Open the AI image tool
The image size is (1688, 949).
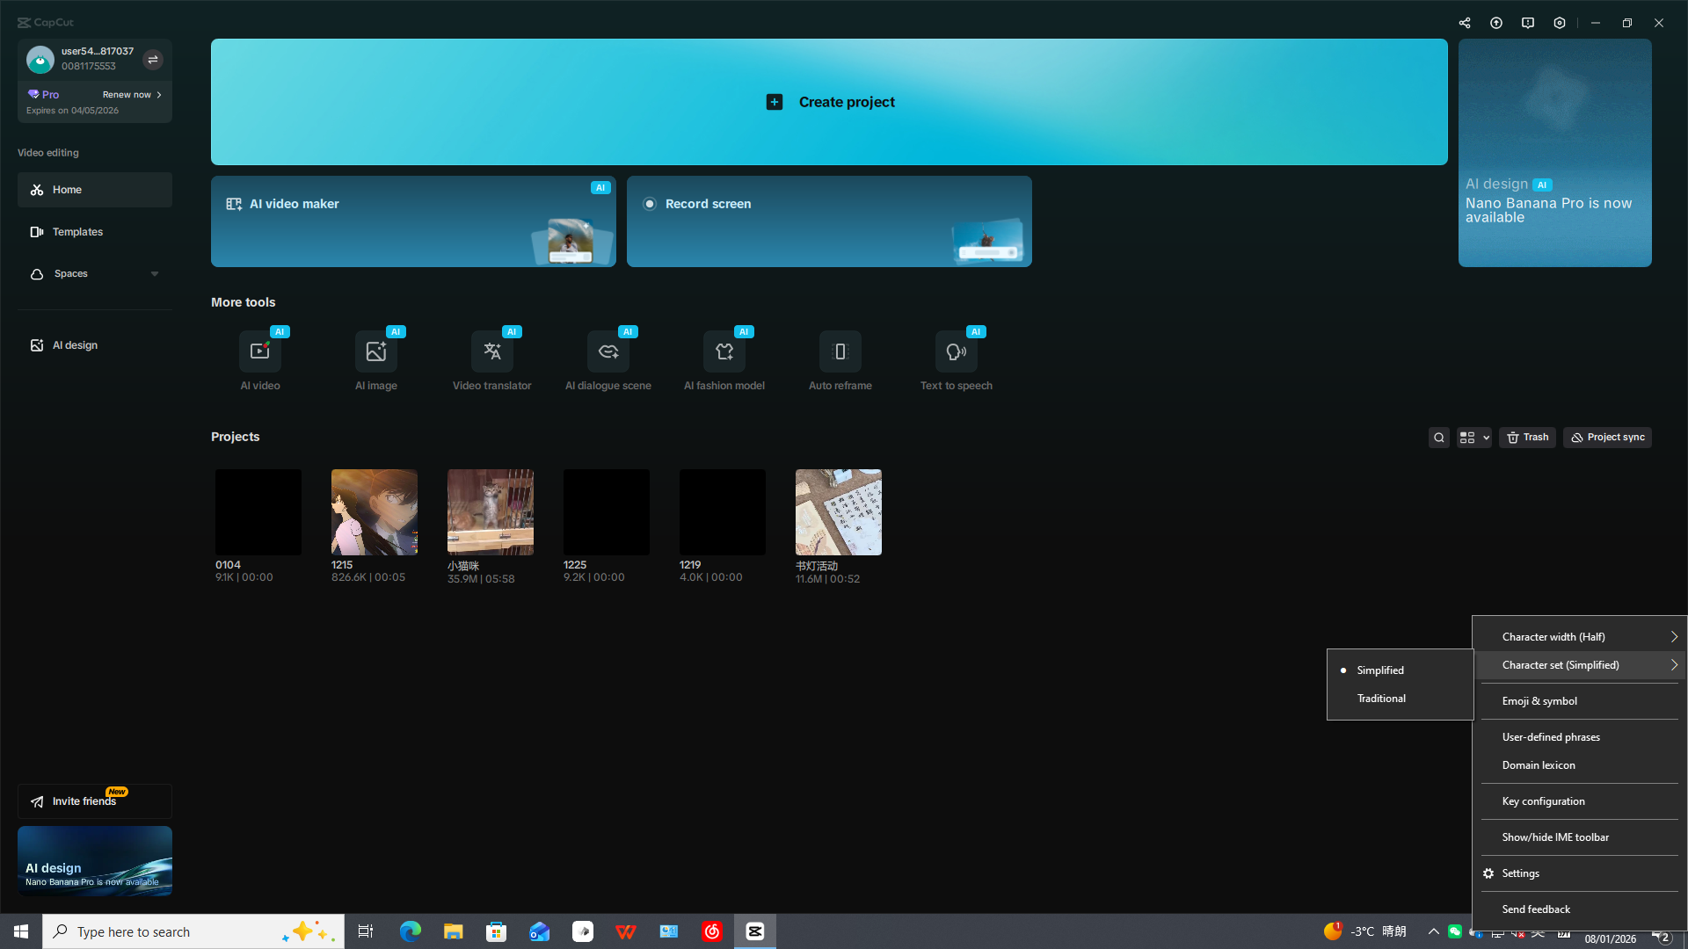pyautogui.click(x=375, y=352)
